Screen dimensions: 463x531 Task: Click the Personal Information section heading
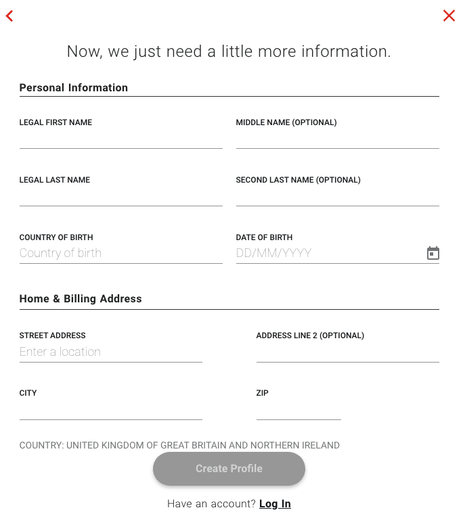74,88
